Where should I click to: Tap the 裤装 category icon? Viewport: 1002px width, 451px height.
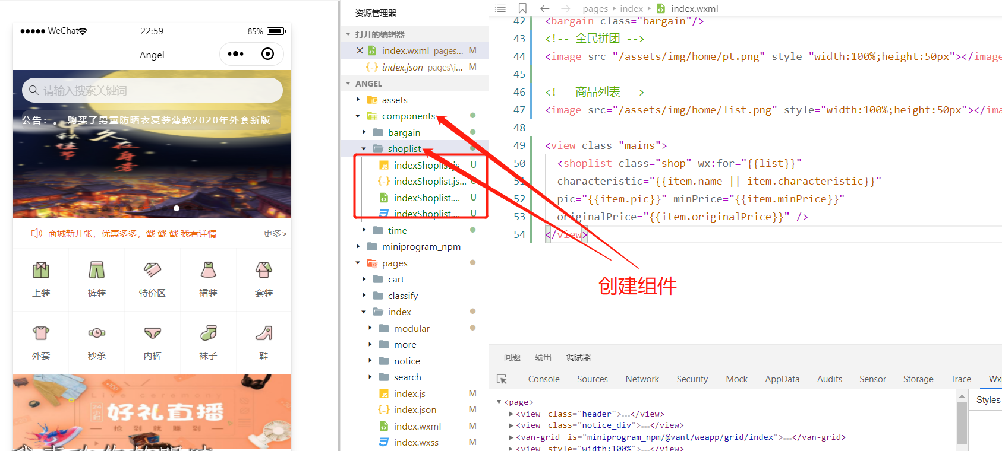(x=97, y=270)
